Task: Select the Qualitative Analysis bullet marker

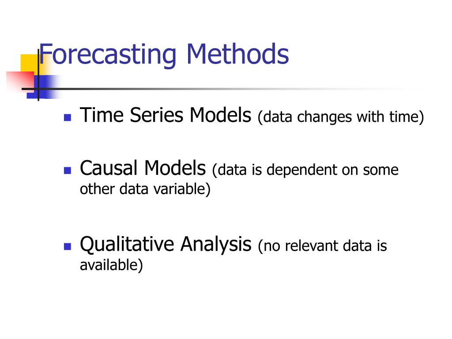Action: click(x=68, y=246)
